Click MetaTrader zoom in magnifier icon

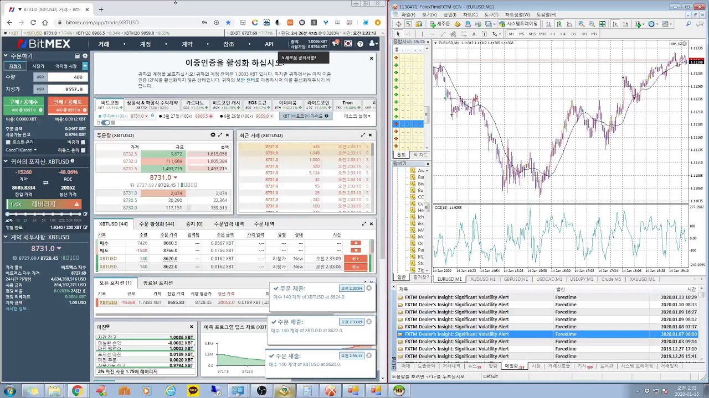point(581,24)
